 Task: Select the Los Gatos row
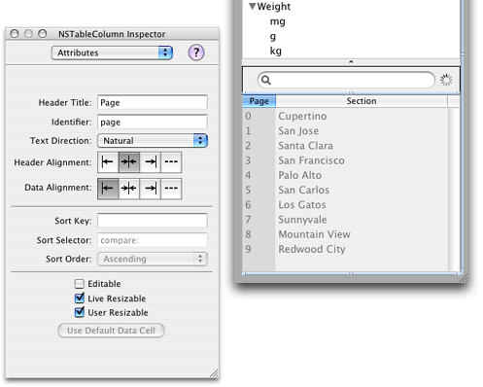[x=346, y=205]
